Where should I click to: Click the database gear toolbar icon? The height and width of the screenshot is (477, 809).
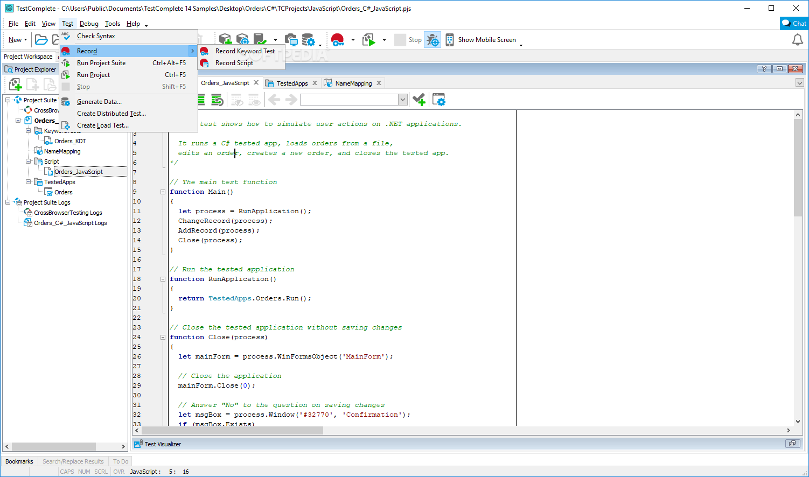click(308, 40)
